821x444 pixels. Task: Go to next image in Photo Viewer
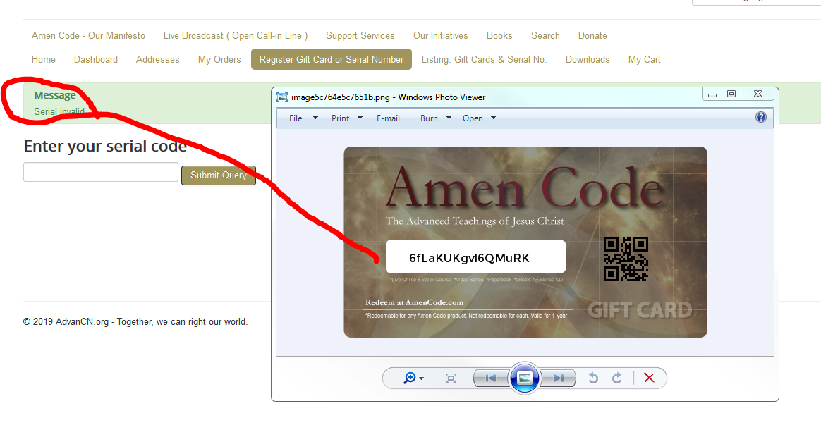[559, 378]
